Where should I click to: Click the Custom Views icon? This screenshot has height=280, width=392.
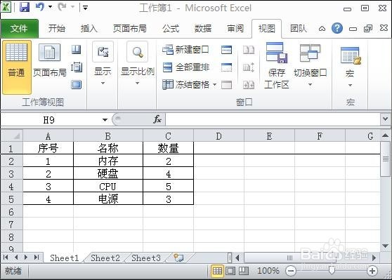[77, 67]
